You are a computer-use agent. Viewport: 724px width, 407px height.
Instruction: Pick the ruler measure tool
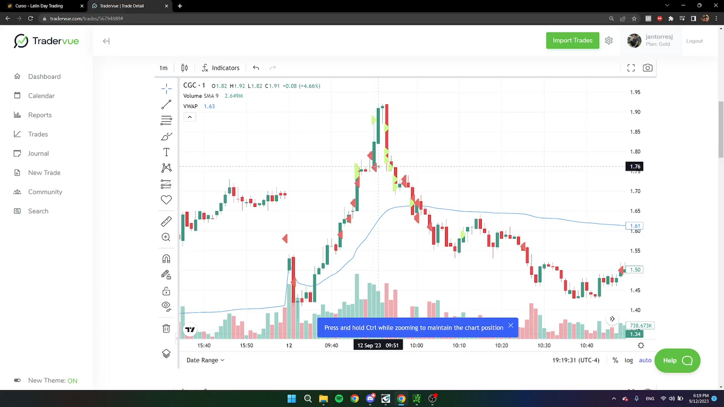(166, 221)
